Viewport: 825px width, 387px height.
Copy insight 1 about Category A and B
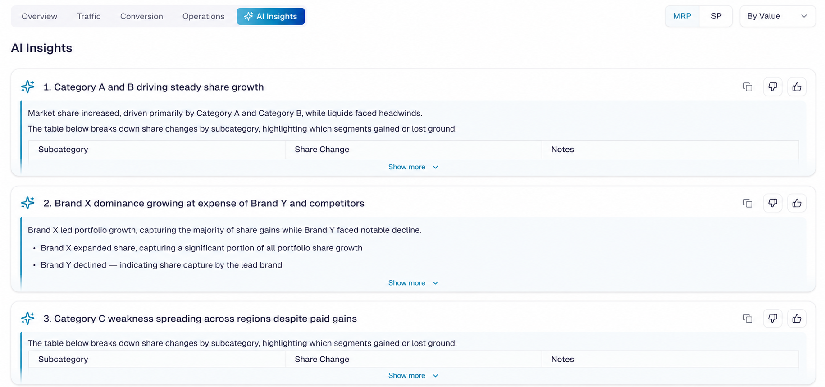click(x=748, y=87)
